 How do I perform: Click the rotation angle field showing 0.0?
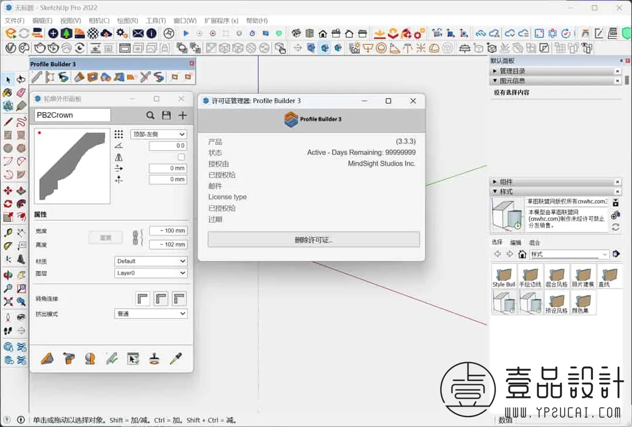click(168, 145)
